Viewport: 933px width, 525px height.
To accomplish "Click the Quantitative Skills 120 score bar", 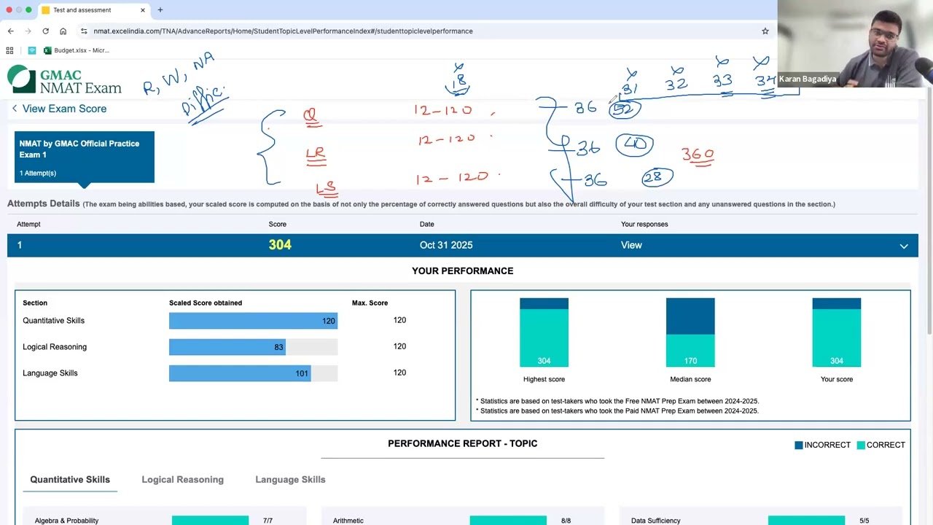I will tap(253, 321).
